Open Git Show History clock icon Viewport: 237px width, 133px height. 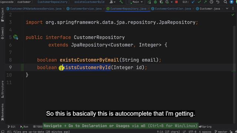[x=211, y=2]
